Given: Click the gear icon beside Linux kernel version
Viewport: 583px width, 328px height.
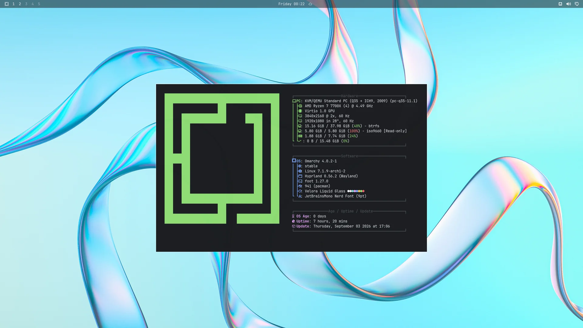Looking at the screenshot, I should [300, 171].
